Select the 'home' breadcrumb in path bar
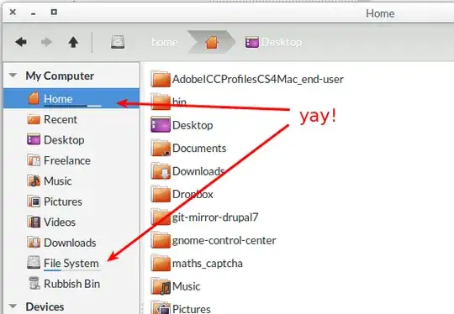This screenshot has height=314, width=454. coord(165,43)
